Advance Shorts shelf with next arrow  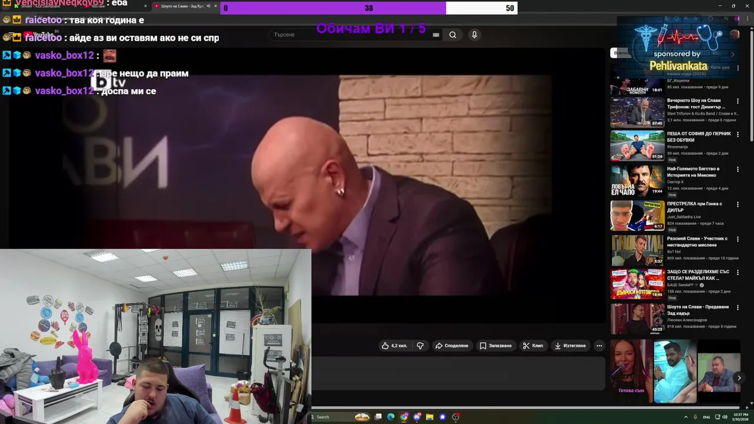pos(739,378)
